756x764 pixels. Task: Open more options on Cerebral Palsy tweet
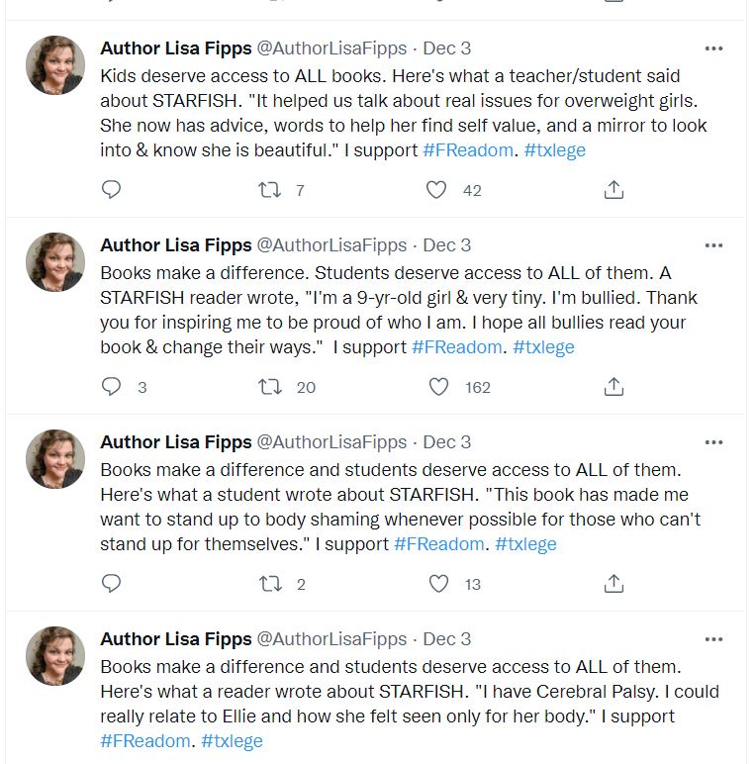[x=713, y=639]
